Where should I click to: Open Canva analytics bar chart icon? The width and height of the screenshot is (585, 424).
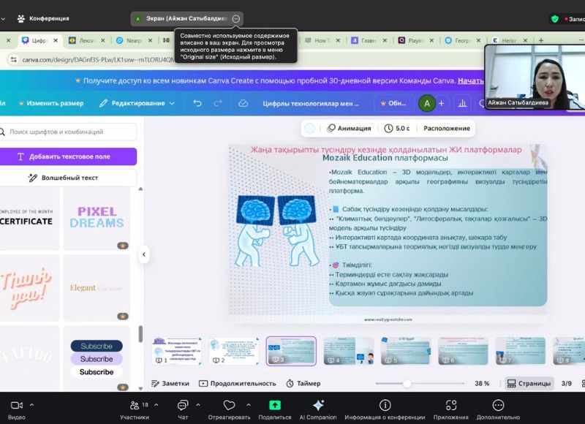(462, 104)
